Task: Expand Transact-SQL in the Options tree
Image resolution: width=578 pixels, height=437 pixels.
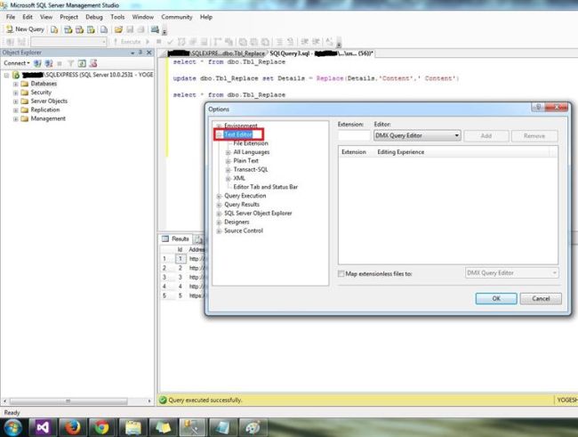Action: [229, 170]
